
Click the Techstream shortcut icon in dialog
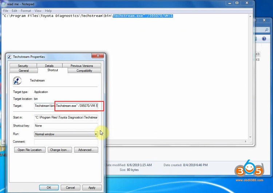(x=17, y=81)
